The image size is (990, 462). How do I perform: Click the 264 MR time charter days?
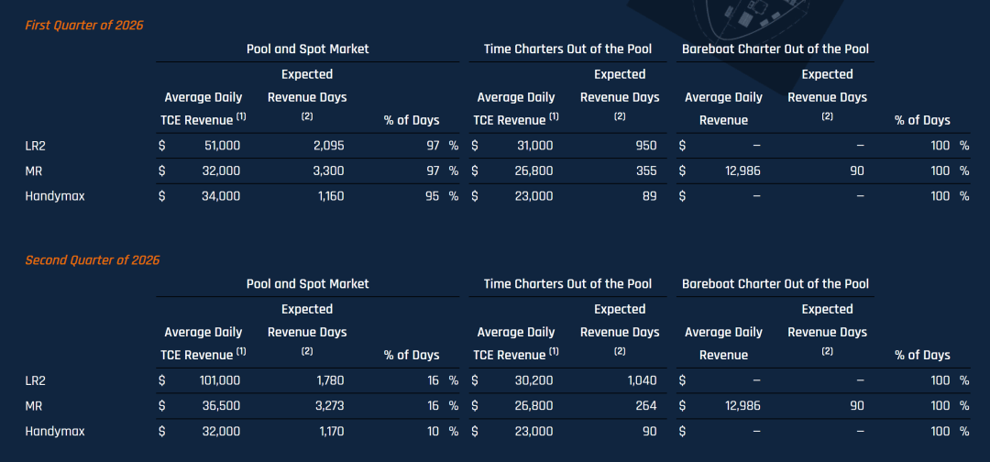pyautogui.click(x=645, y=405)
